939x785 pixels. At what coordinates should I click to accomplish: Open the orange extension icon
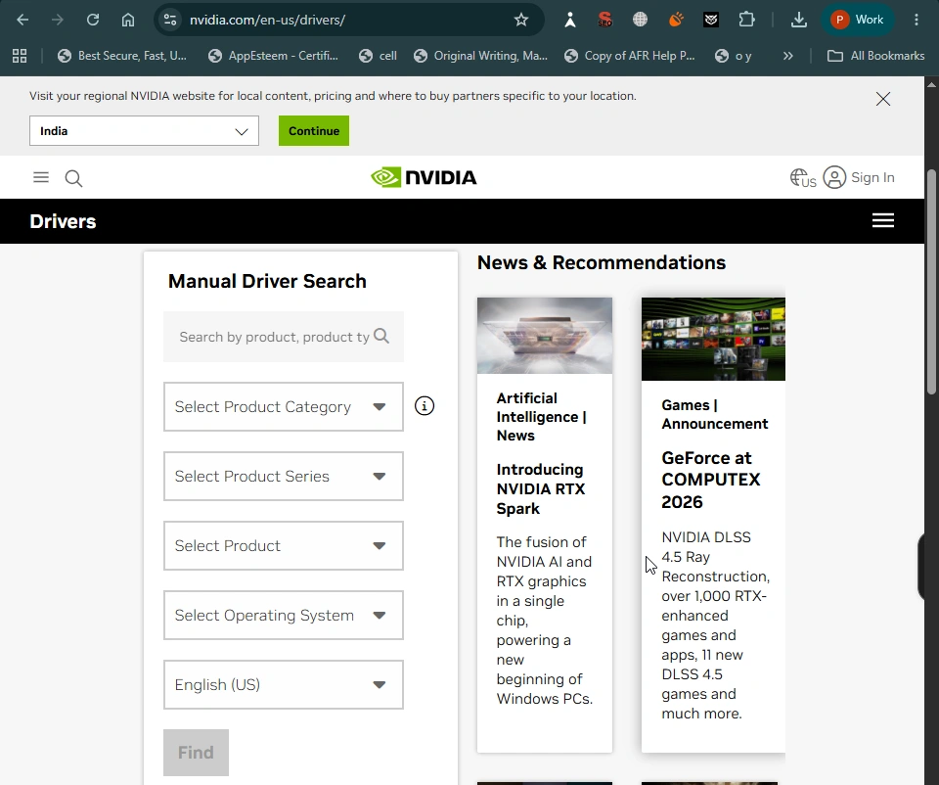click(676, 20)
